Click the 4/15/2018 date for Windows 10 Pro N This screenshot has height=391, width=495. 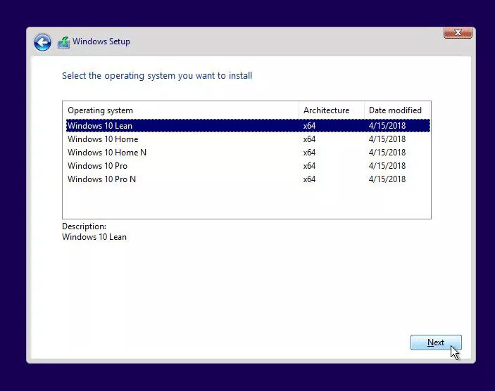coord(387,179)
